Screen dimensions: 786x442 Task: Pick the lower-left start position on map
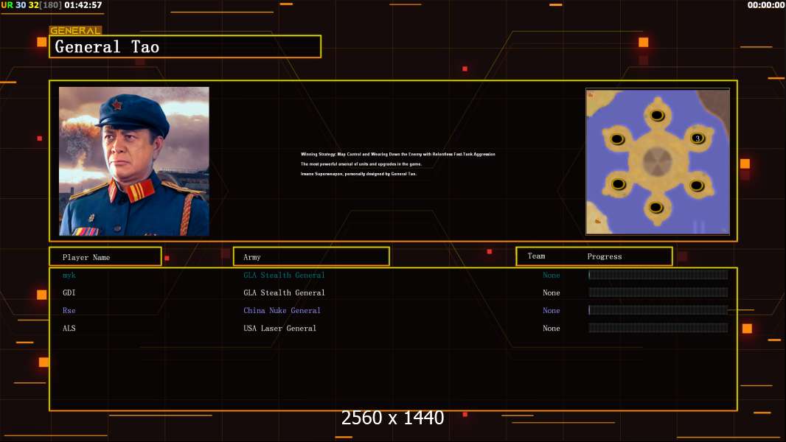click(619, 183)
